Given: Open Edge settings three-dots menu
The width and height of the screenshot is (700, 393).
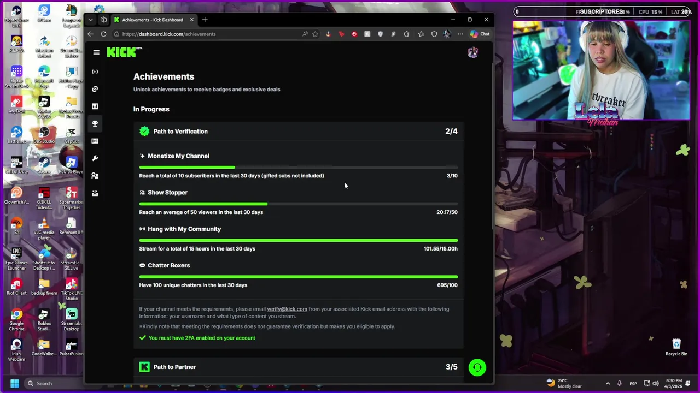Looking at the screenshot, I should tap(460, 34).
